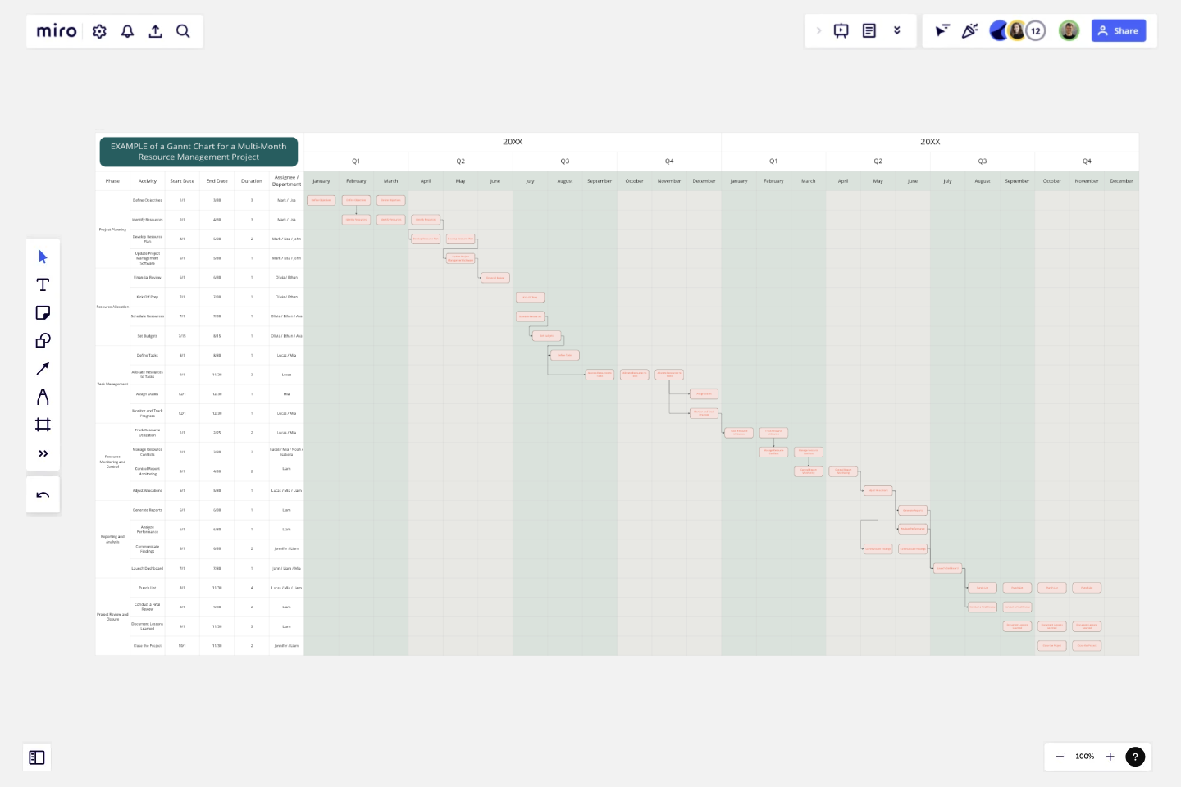Select the text tool

pyautogui.click(x=43, y=284)
